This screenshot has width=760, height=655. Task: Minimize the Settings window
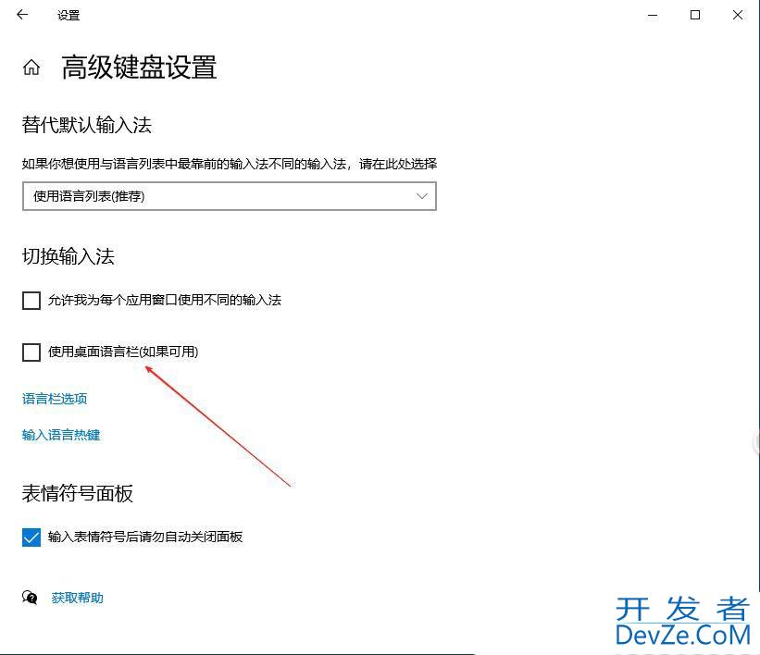(653, 15)
